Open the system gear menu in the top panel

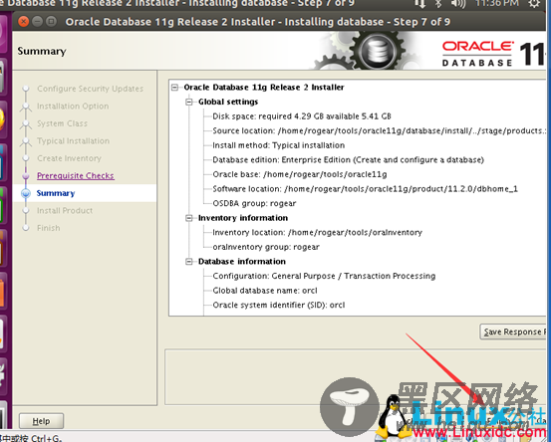point(534,4)
